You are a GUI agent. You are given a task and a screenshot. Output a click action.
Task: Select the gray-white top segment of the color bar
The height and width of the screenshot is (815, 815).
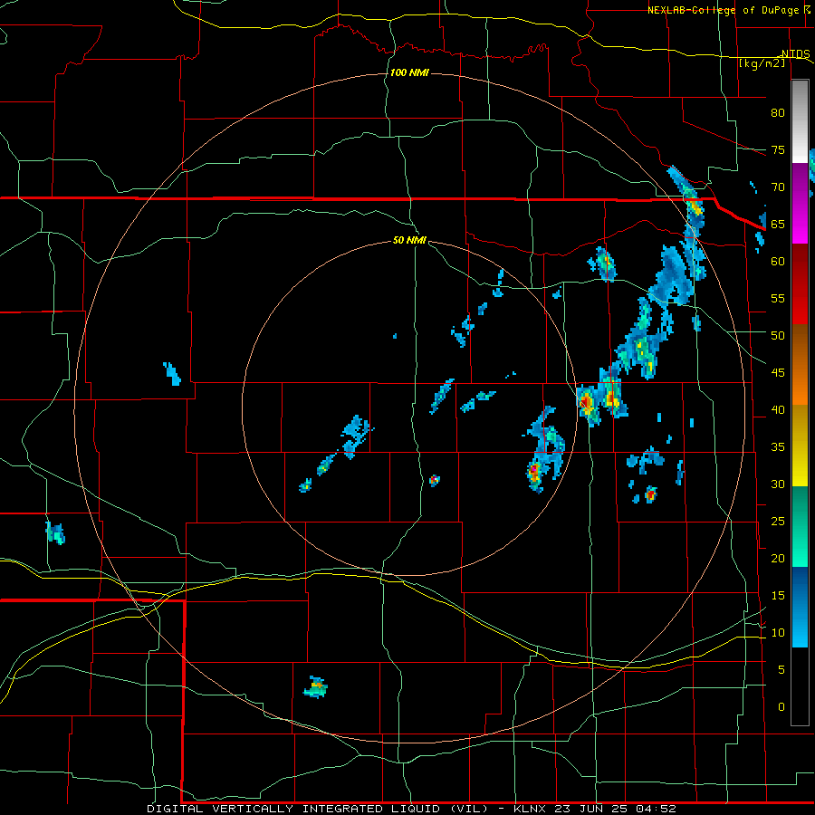(800, 121)
